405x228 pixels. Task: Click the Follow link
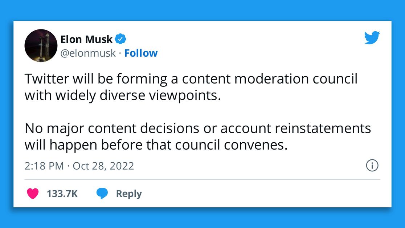point(141,53)
